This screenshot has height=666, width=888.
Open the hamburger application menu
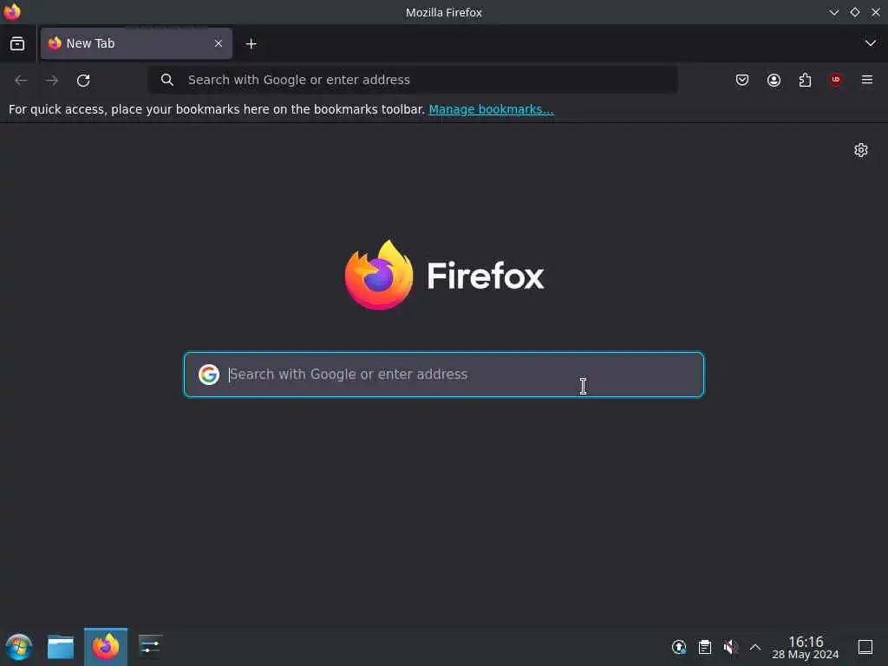(x=867, y=80)
